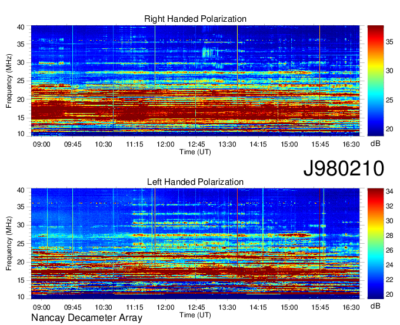Click the 20 dB value on Right Handed colorbar
The image size is (400, 325).
pos(389,129)
